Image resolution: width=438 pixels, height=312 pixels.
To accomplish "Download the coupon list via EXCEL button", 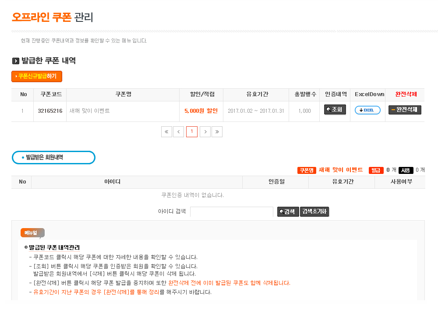I will (367, 110).
